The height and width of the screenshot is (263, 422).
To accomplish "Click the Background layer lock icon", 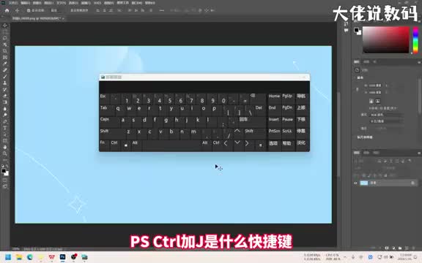I will pos(413,183).
